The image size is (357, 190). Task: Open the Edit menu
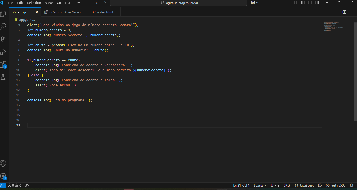coord(20,3)
